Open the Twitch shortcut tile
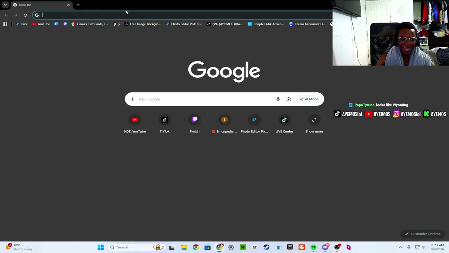 194,124
